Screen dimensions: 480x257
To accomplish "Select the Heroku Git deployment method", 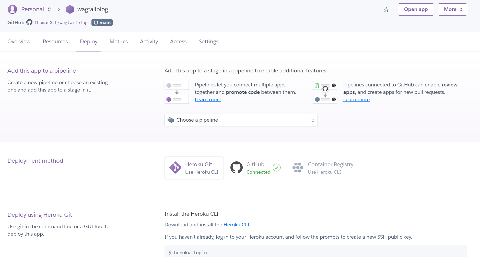I will 194,168.
